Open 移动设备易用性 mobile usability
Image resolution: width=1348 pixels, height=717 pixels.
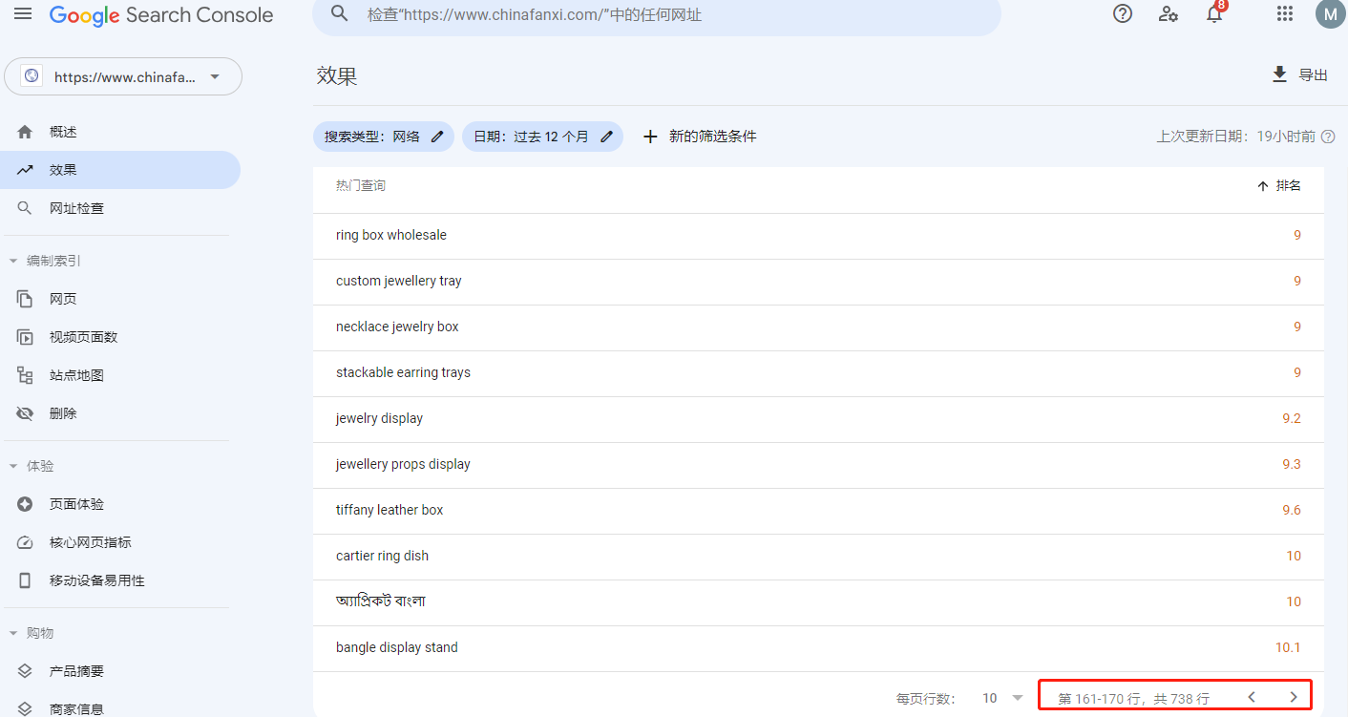(122, 580)
